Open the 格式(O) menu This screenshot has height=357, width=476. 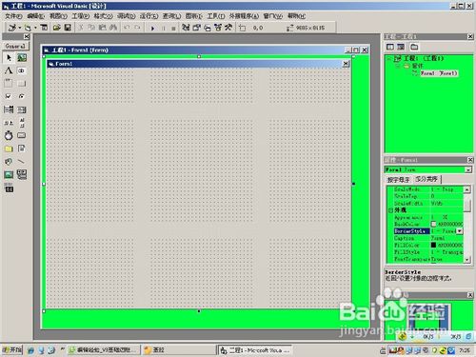coord(103,16)
